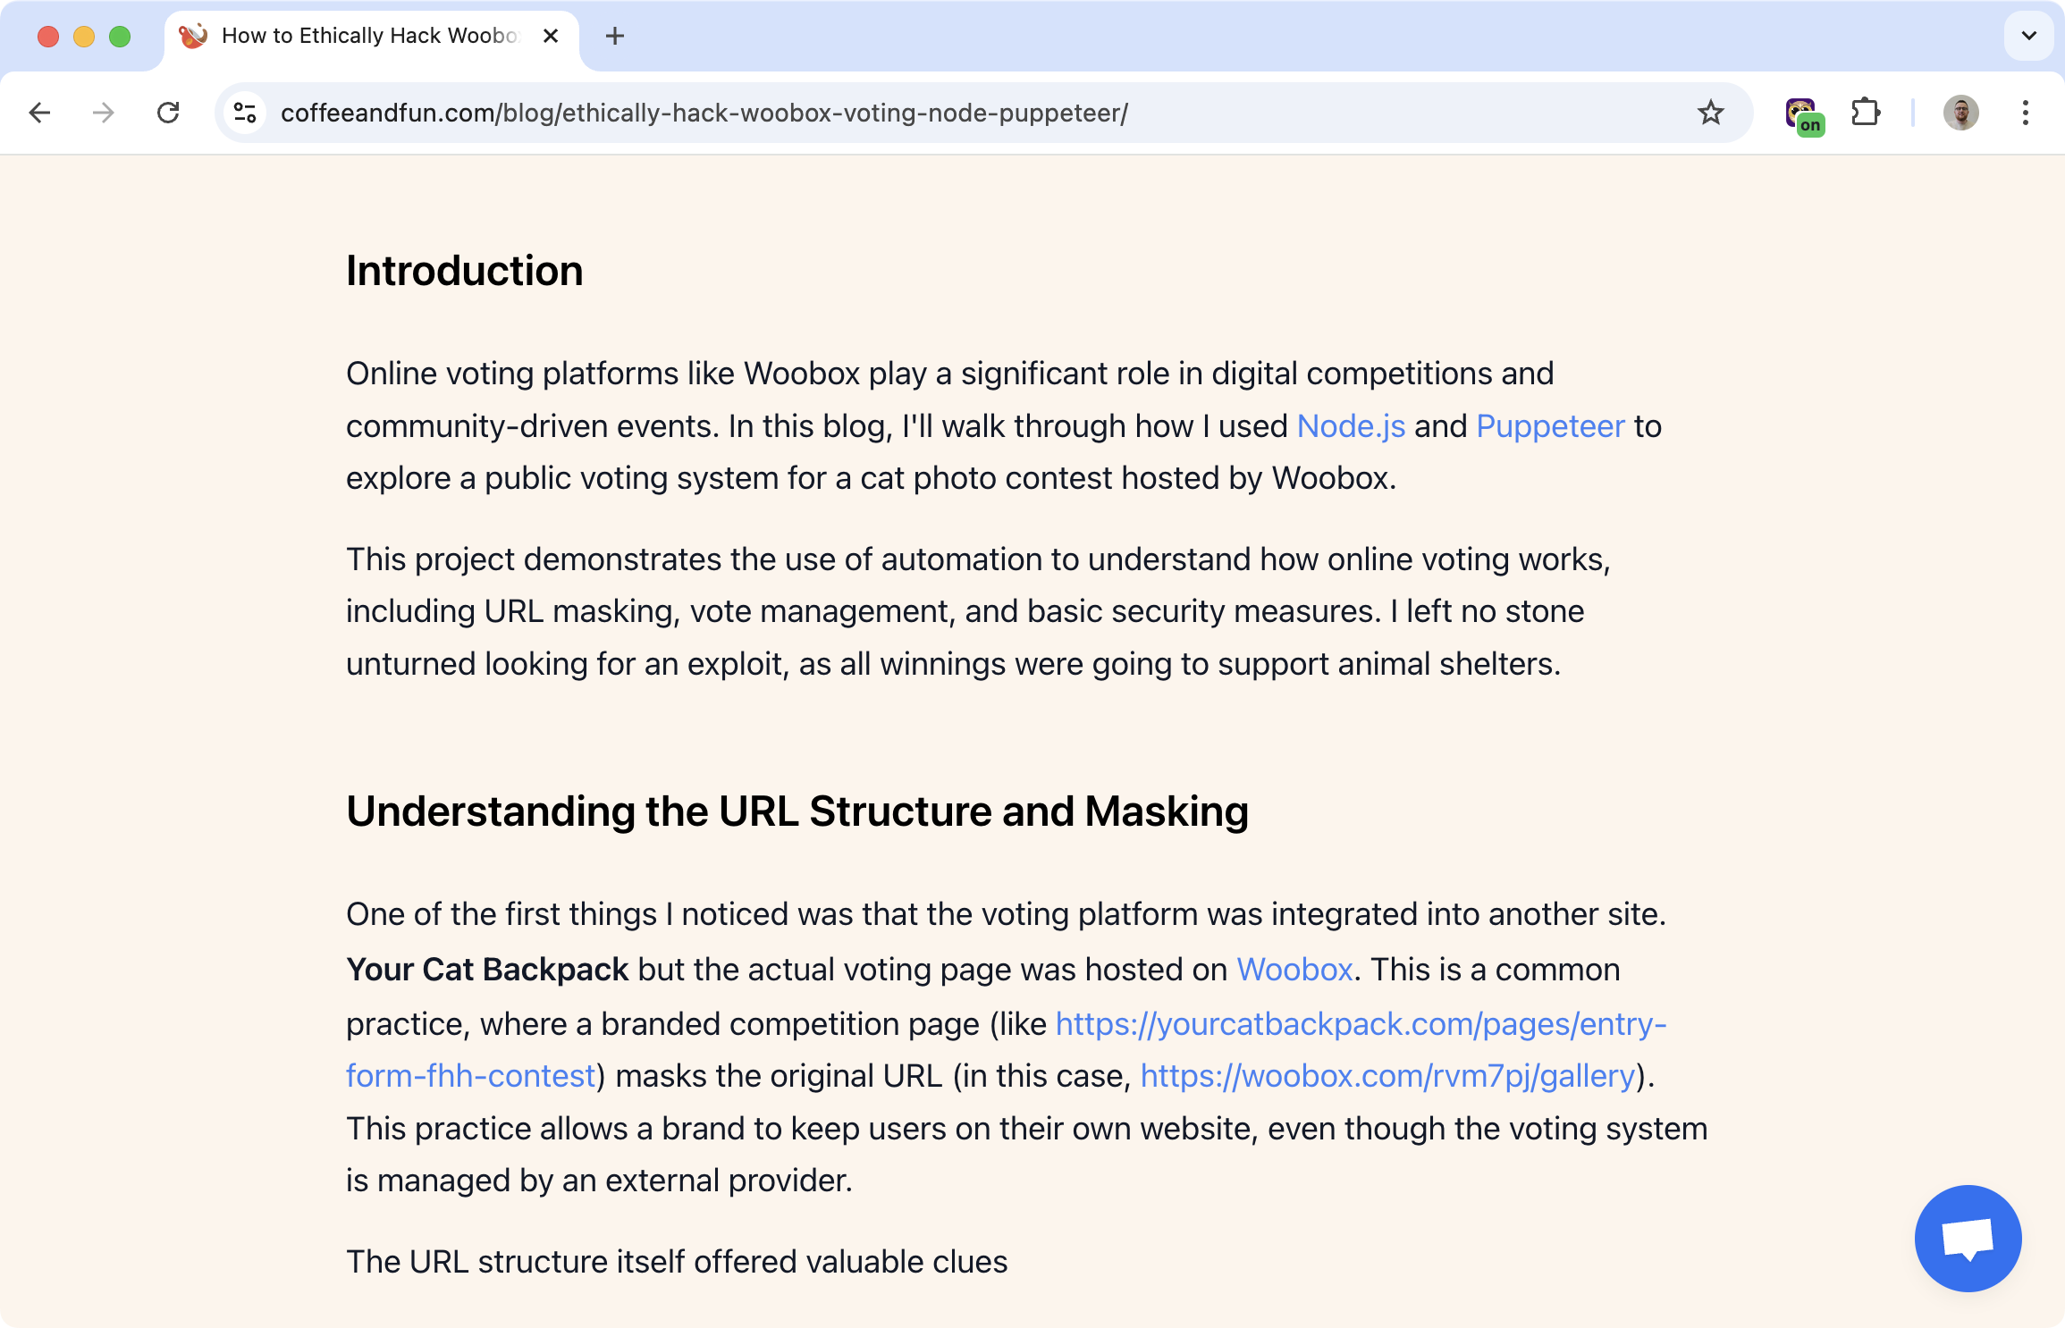This screenshot has width=2065, height=1328.
Task: Go back to the previous page
Action: (x=39, y=113)
